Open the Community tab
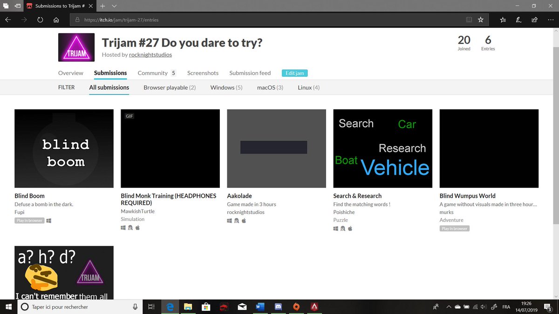 (157, 73)
